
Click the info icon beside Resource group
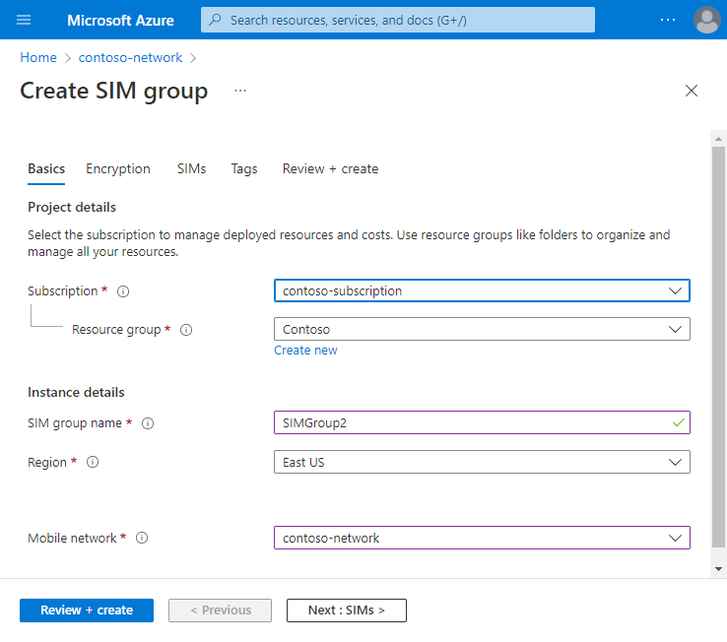click(186, 330)
